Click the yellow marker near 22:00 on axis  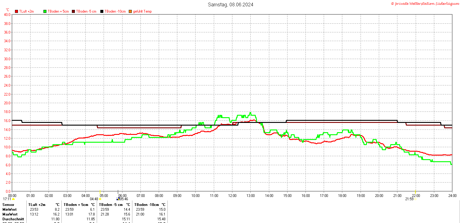coord(415,192)
